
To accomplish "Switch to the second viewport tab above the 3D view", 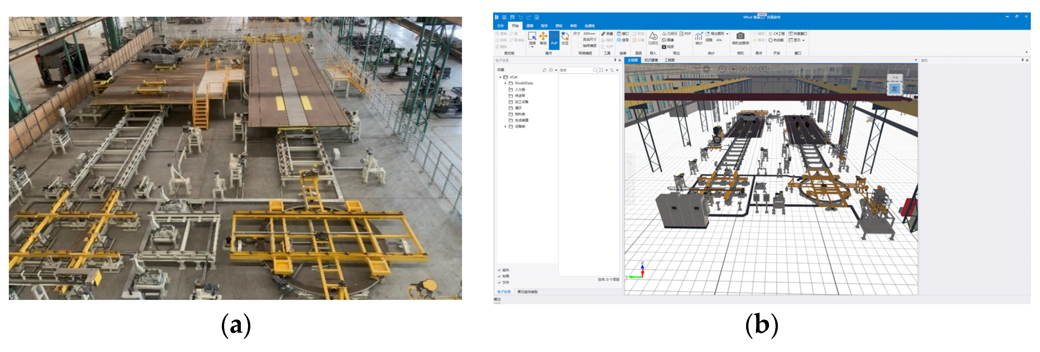I will click(x=651, y=60).
